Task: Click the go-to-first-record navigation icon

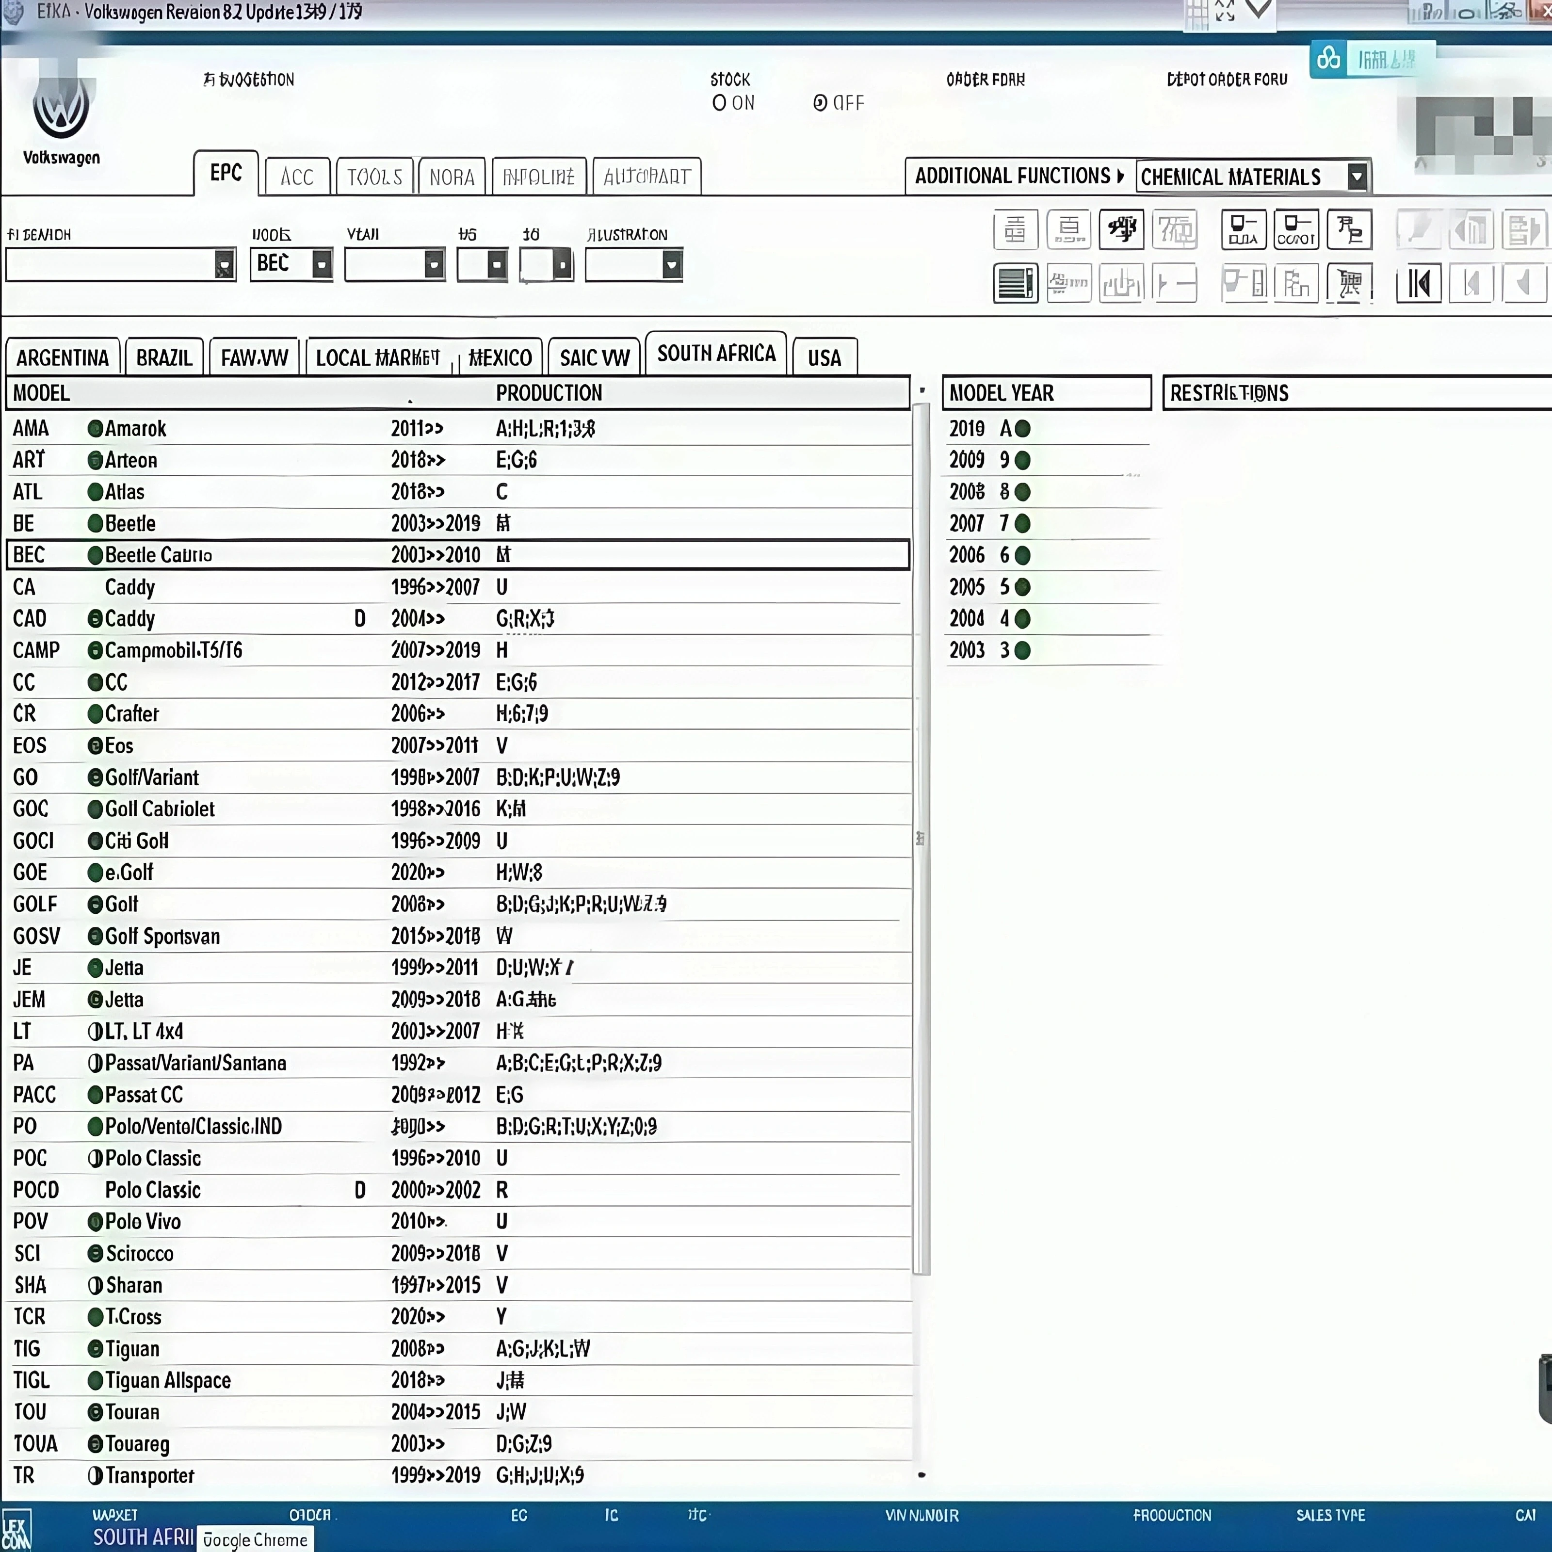Action: pos(1419,283)
